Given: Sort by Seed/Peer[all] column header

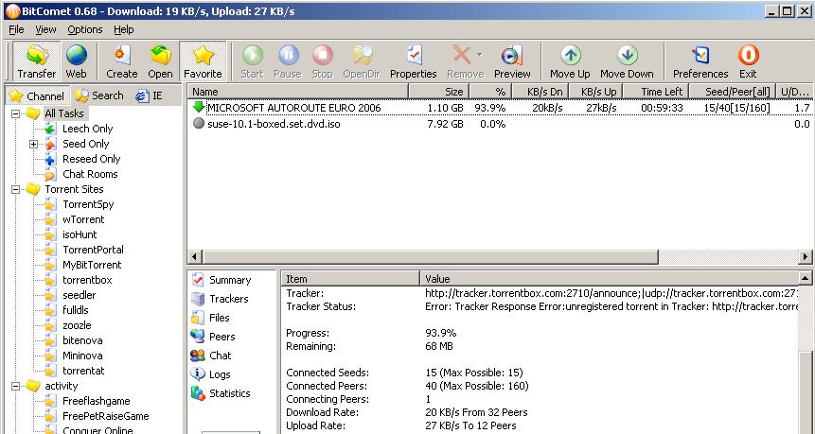Looking at the screenshot, I should (x=733, y=92).
